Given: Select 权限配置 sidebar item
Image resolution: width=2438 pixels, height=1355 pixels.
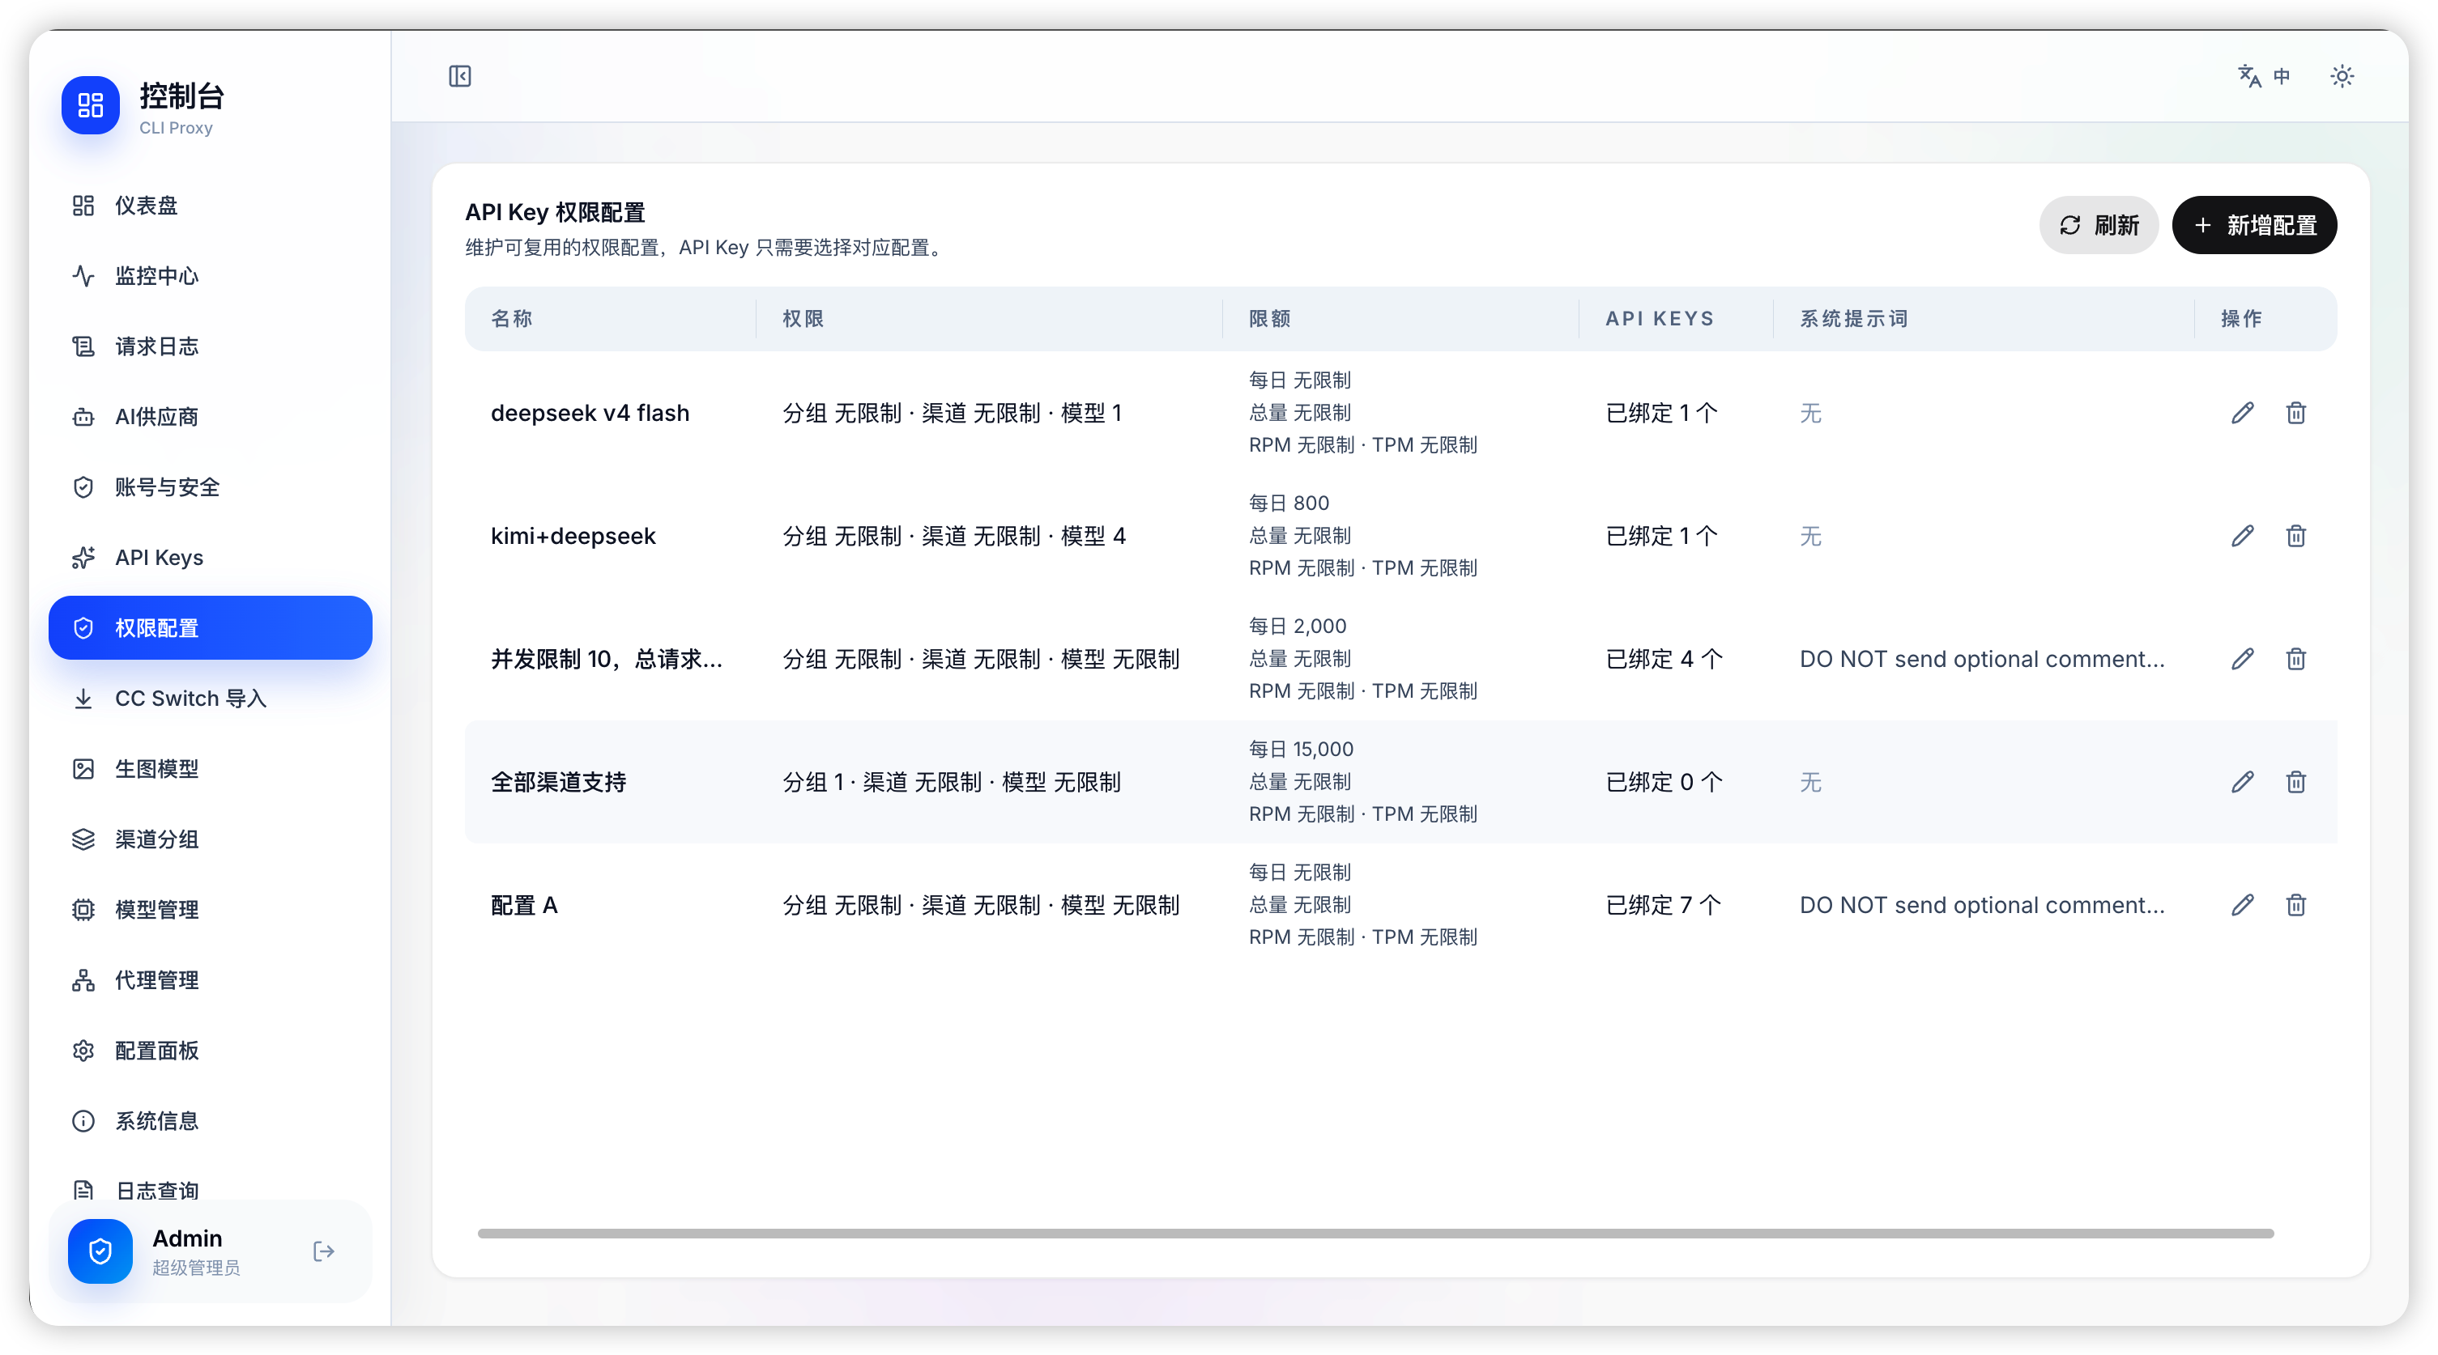Looking at the screenshot, I should [210, 628].
